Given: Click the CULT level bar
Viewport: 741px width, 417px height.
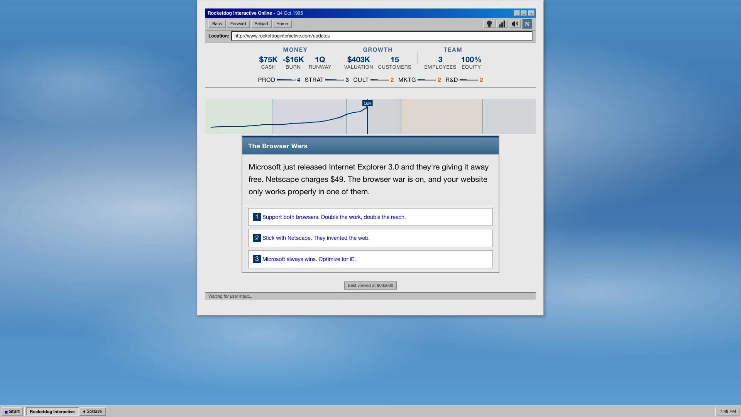Looking at the screenshot, I should pos(380,80).
